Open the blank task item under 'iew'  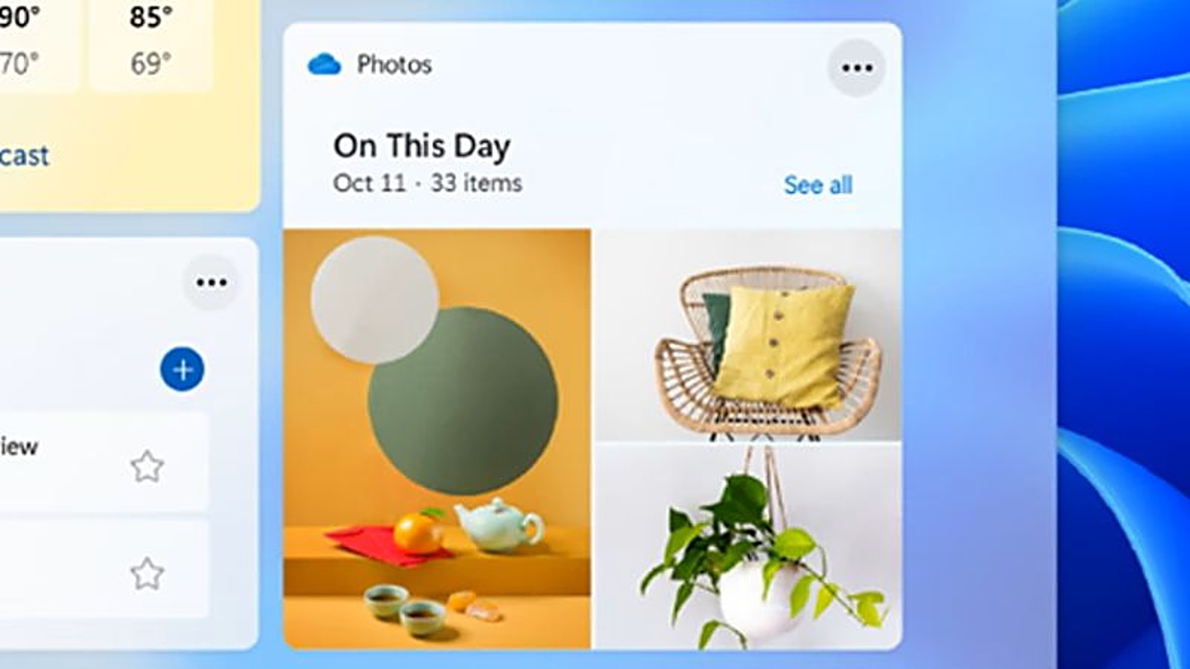click(x=103, y=569)
